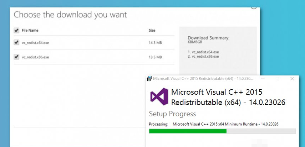Select the vc_redist.x64.exe file name
Image resolution: width=305 pixels, height=147 pixels.
coord(35,43)
